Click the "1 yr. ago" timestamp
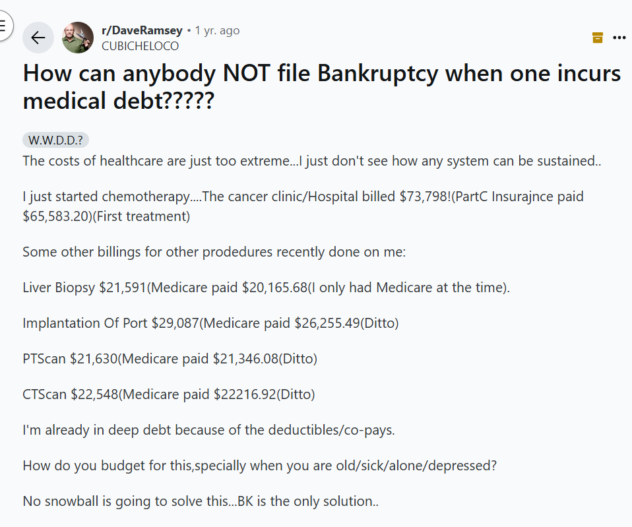The width and height of the screenshot is (632, 527). (x=218, y=30)
